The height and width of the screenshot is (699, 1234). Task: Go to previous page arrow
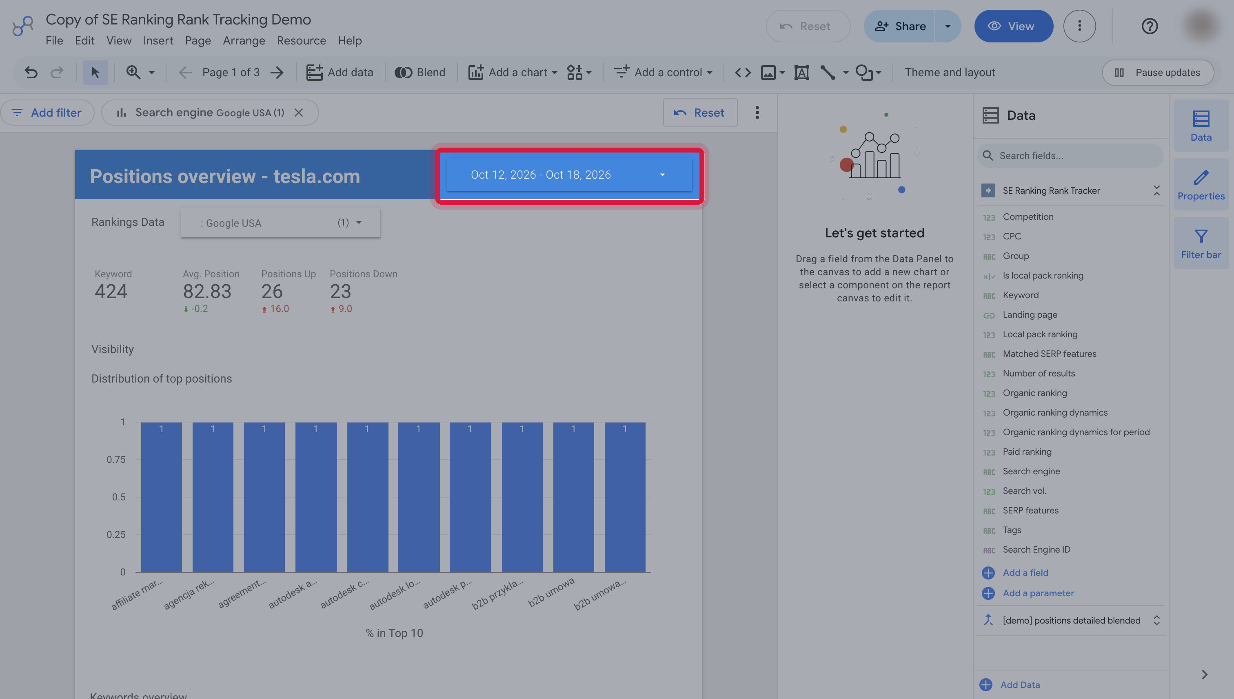point(185,73)
